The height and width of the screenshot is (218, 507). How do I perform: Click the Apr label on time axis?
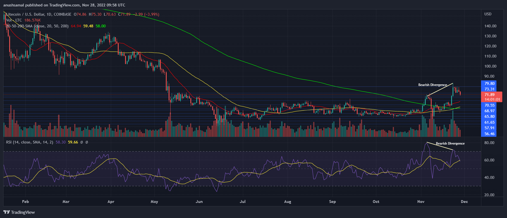(x=111, y=202)
